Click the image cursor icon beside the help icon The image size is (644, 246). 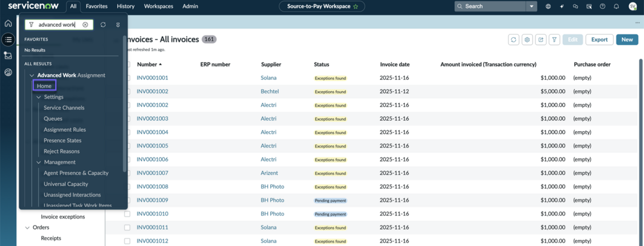589,7
